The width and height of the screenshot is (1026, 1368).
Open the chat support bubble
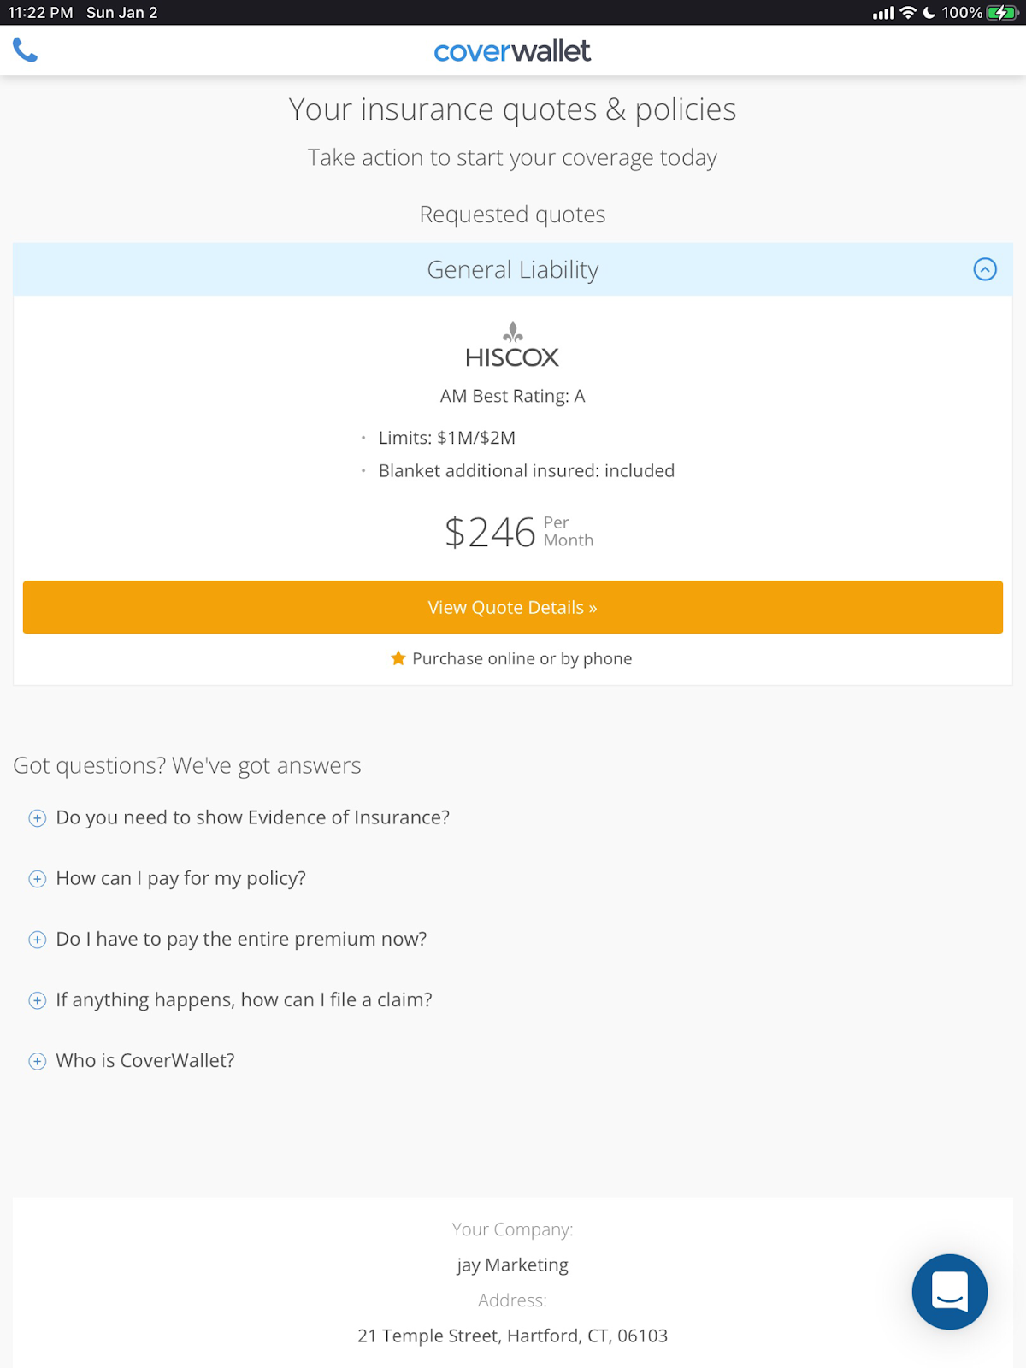(x=949, y=1291)
